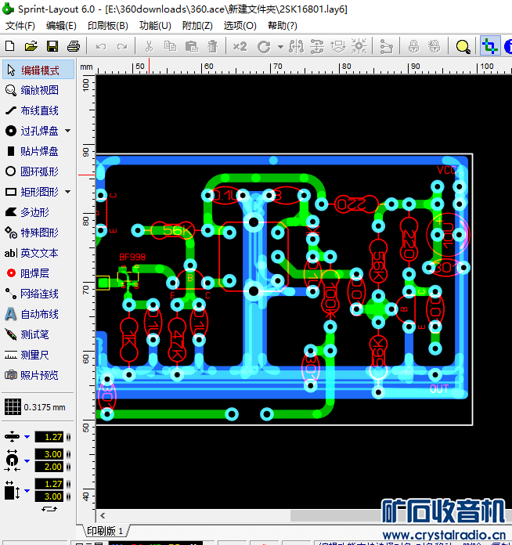Open pad size presets blue arrow
Image resolution: width=512 pixels, height=545 pixels.
point(27,461)
